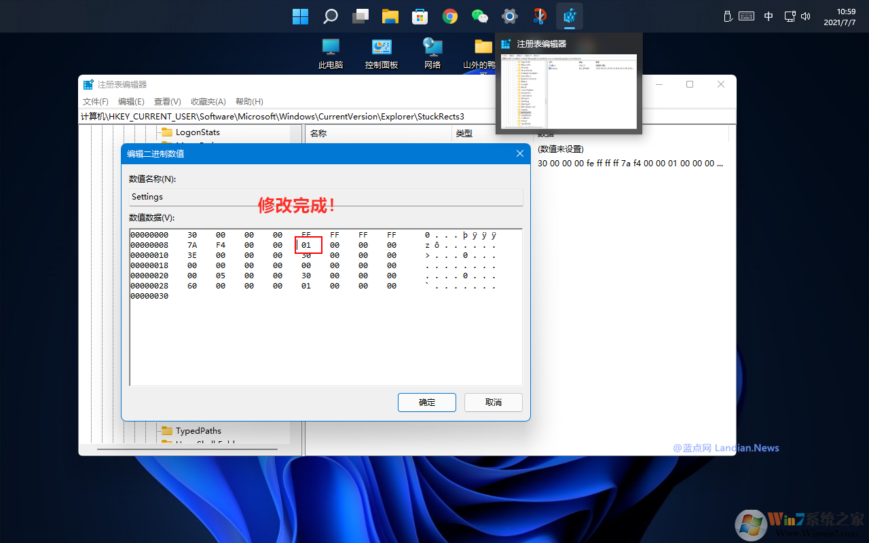The height and width of the screenshot is (543, 869).
Task: Click 确定 to confirm the binary edit
Action: coord(426,402)
